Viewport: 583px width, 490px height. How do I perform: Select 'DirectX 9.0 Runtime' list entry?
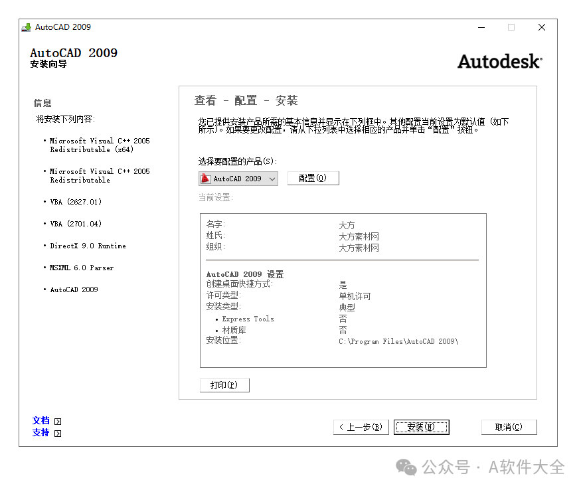coord(88,246)
